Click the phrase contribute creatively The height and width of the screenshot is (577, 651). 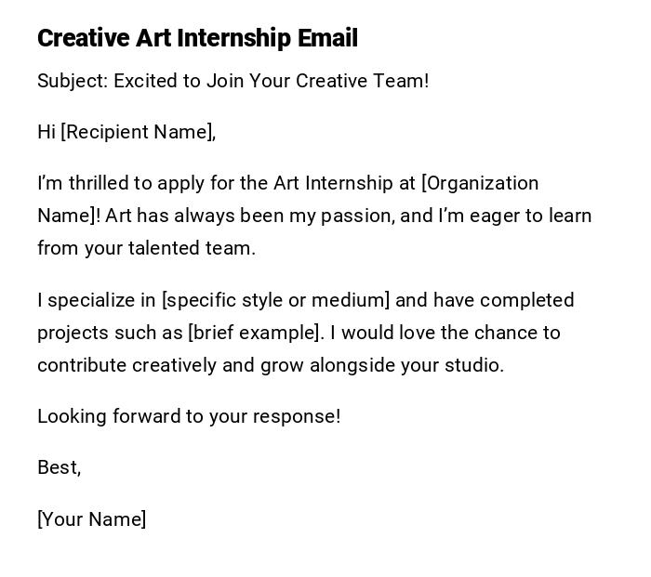pyautogui.click(x=126, y=365)
